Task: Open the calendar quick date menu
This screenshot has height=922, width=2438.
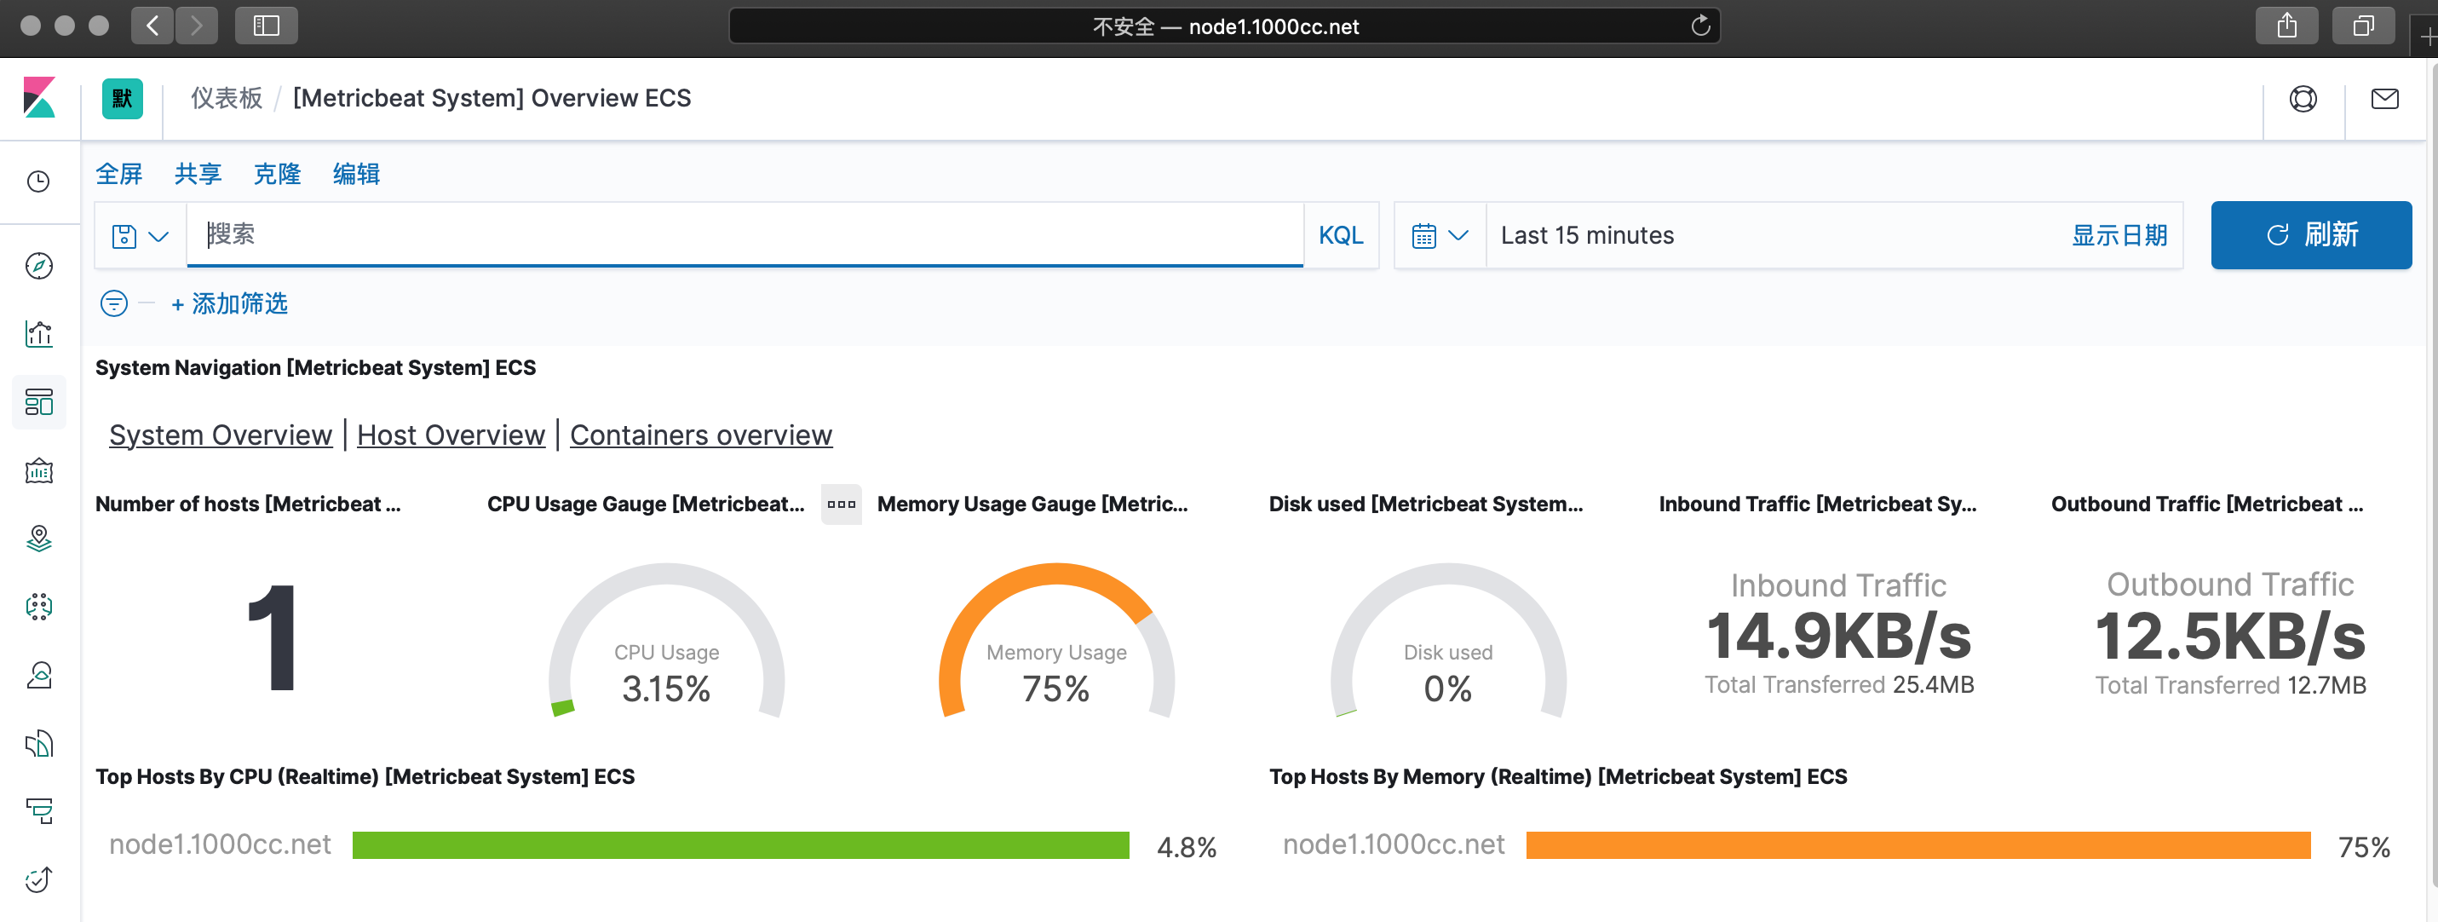Action: [x=1439, y=236]
